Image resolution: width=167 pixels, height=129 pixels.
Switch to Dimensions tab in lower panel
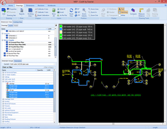click(18, 61)
